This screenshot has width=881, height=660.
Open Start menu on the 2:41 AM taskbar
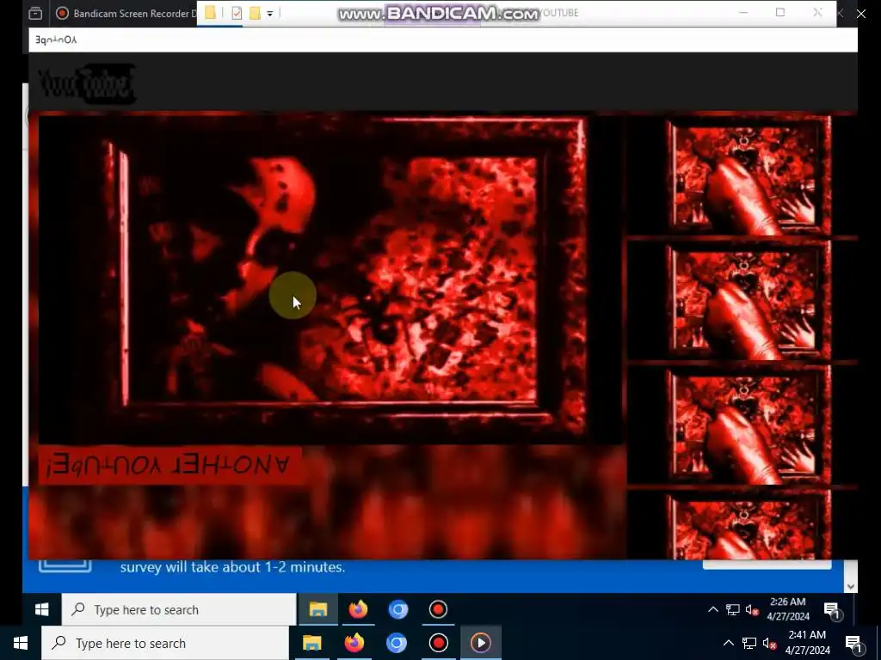pos(21,643)
